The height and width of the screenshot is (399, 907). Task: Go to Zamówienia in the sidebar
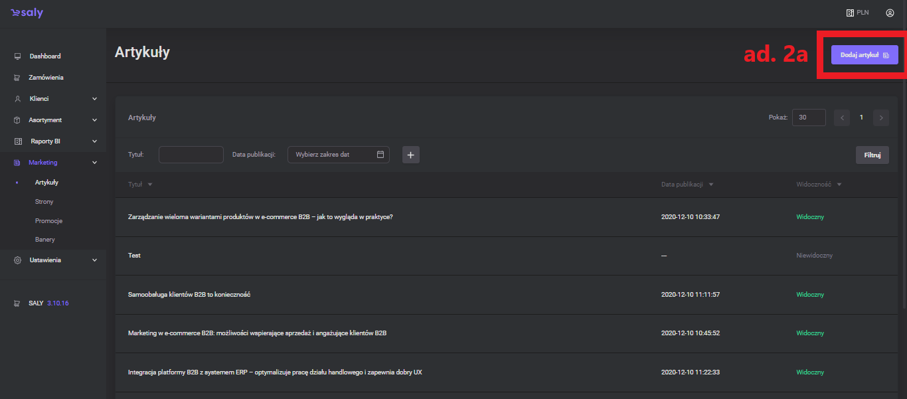46,78
